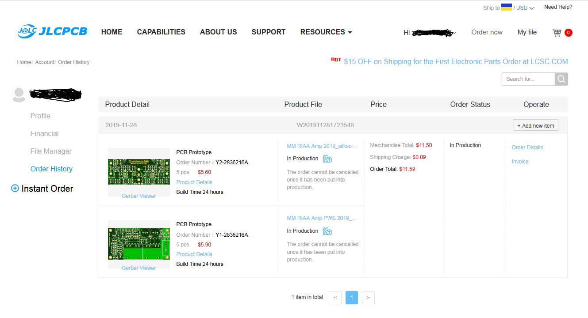Click the Ukraine flag ship-to icon
This screenshot has width=588, height=318.
(x=507, y=7)
